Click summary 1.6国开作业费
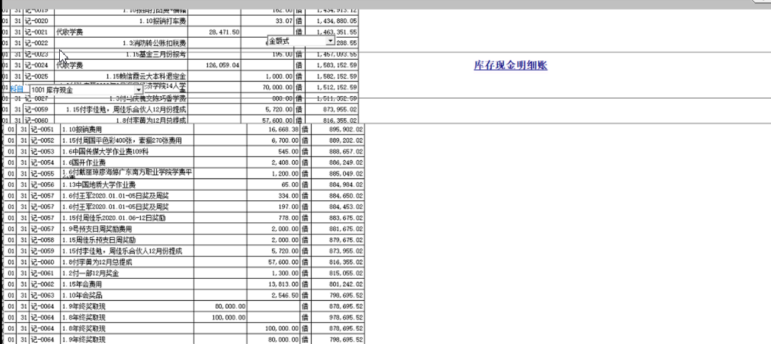 84,163
